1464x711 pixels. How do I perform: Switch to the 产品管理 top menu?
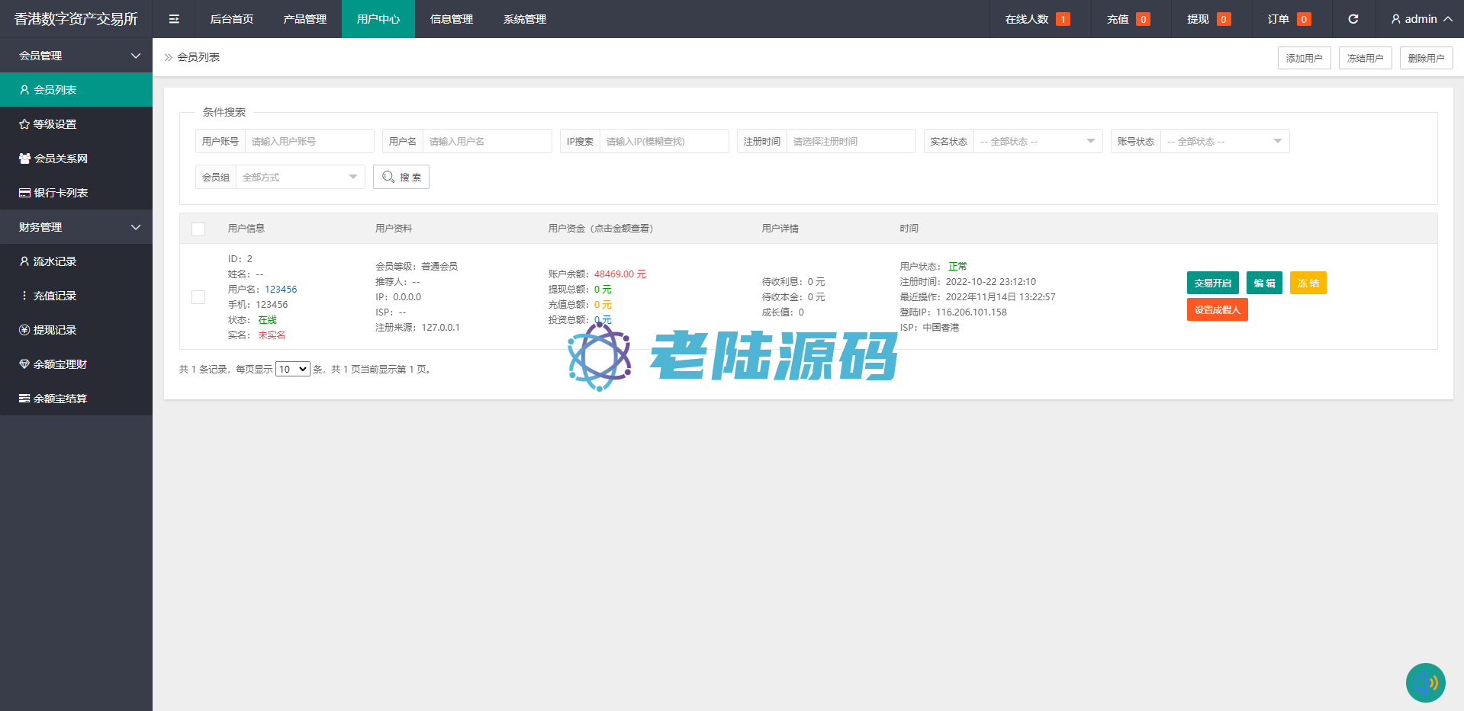click(x=304, y=19)
